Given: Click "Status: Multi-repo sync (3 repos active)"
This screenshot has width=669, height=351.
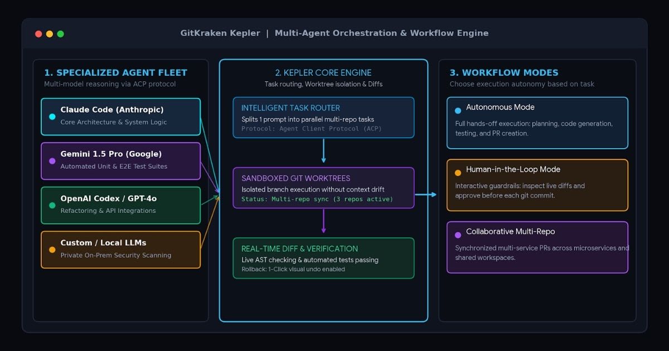Looking at the screenshot, I should click(x=317, y=199).
